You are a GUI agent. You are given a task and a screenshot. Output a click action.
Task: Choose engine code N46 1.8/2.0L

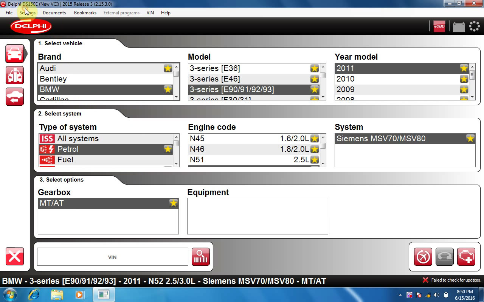coord(254,149)
